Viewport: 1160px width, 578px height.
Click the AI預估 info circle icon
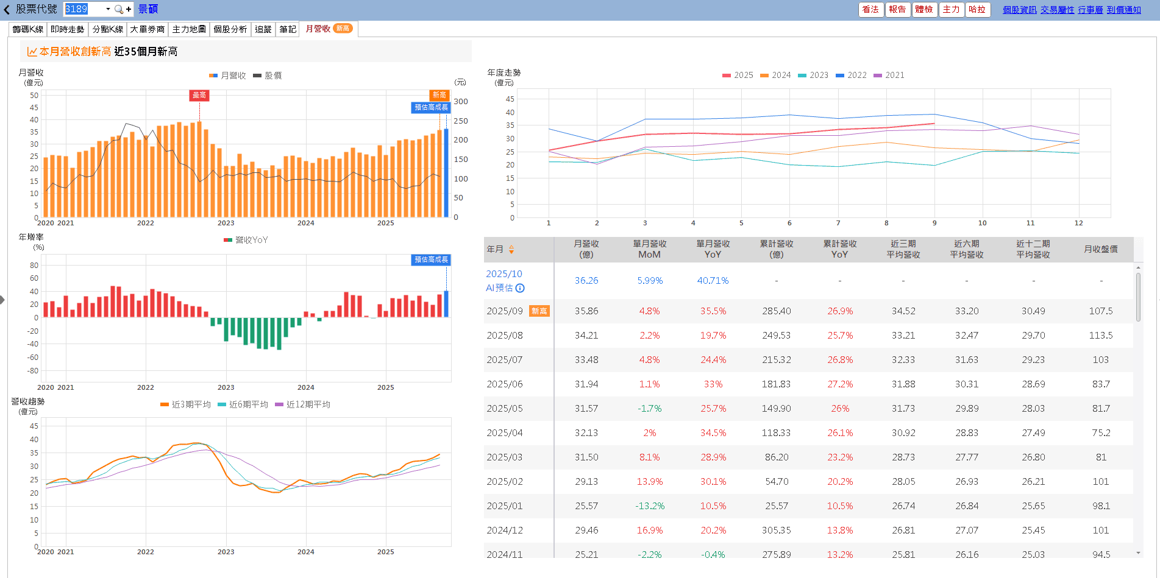pyautogui.click(x=520, y=288)
